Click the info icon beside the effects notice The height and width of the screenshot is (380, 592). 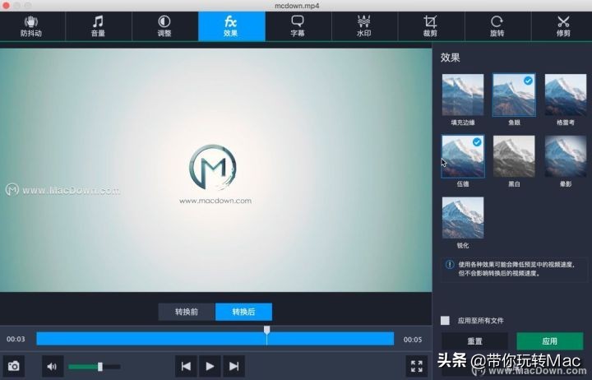449,264
